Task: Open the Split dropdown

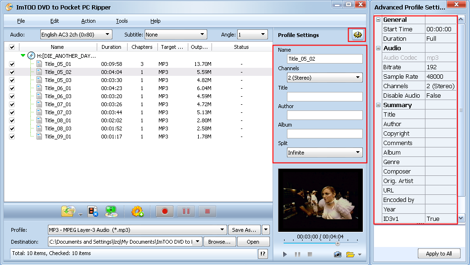Action: [x=324, y=153]
